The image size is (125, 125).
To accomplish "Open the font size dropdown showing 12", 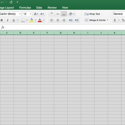I will coord(31,14).
